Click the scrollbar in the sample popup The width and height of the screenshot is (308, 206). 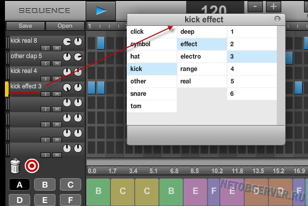tap(281, 75)
